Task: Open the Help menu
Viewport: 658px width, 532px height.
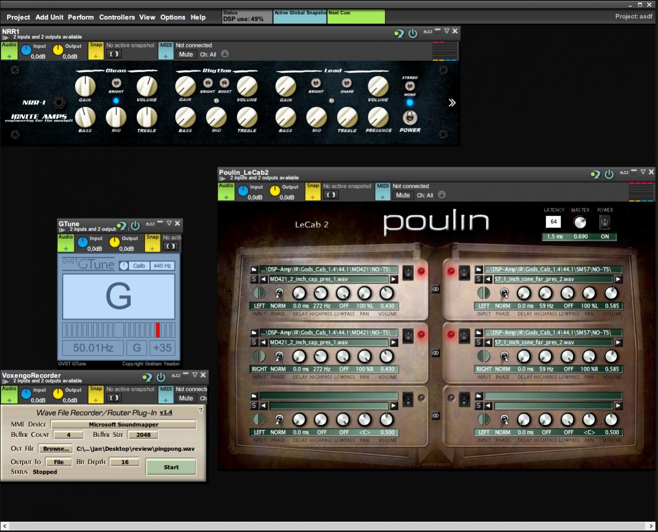Action: tap(198, 17)
